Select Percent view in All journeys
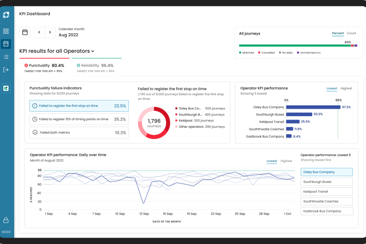Image resolution: width=366 pixels, height=244 pixels. [x=338, y=33]
